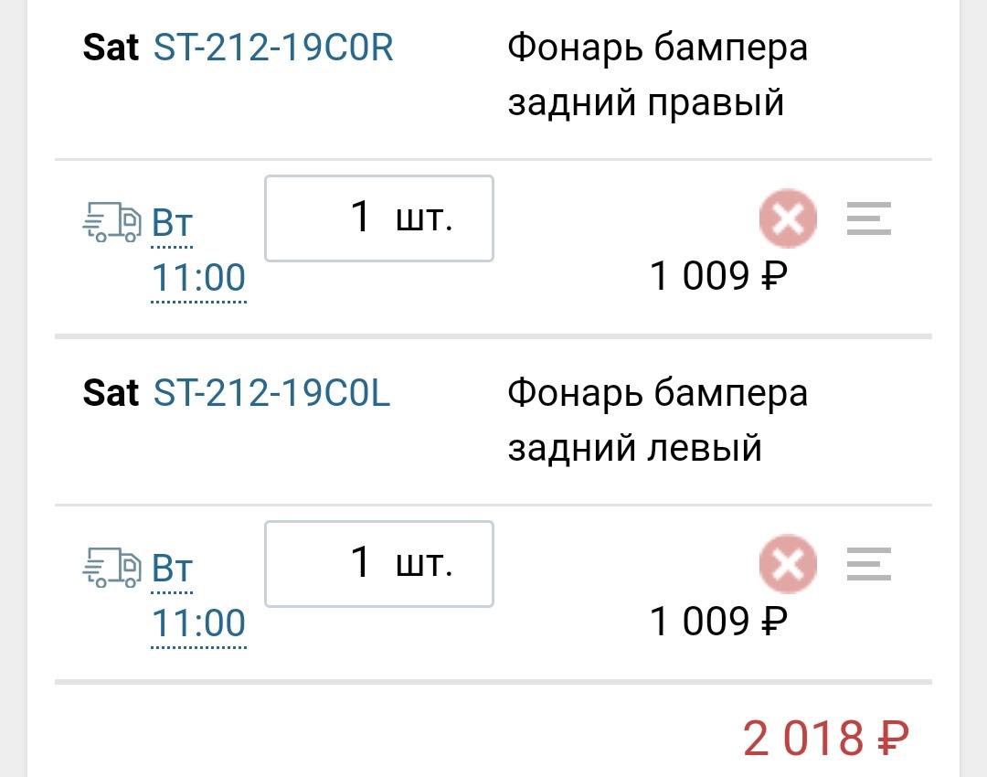Click the red total 2 018 ₽
This screenshot has width=987, height=777.
point(826,738)
